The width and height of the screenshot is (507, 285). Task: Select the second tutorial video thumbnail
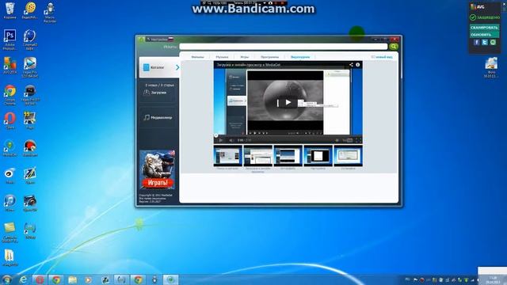point(257,156)
